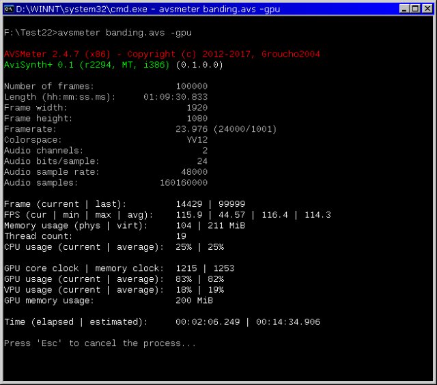Click the green 'AviSynth+ 0.1 (r2294, MT, i386)' text
The height and width of the screenshot is (385, 437).
(x=87, y=65)
